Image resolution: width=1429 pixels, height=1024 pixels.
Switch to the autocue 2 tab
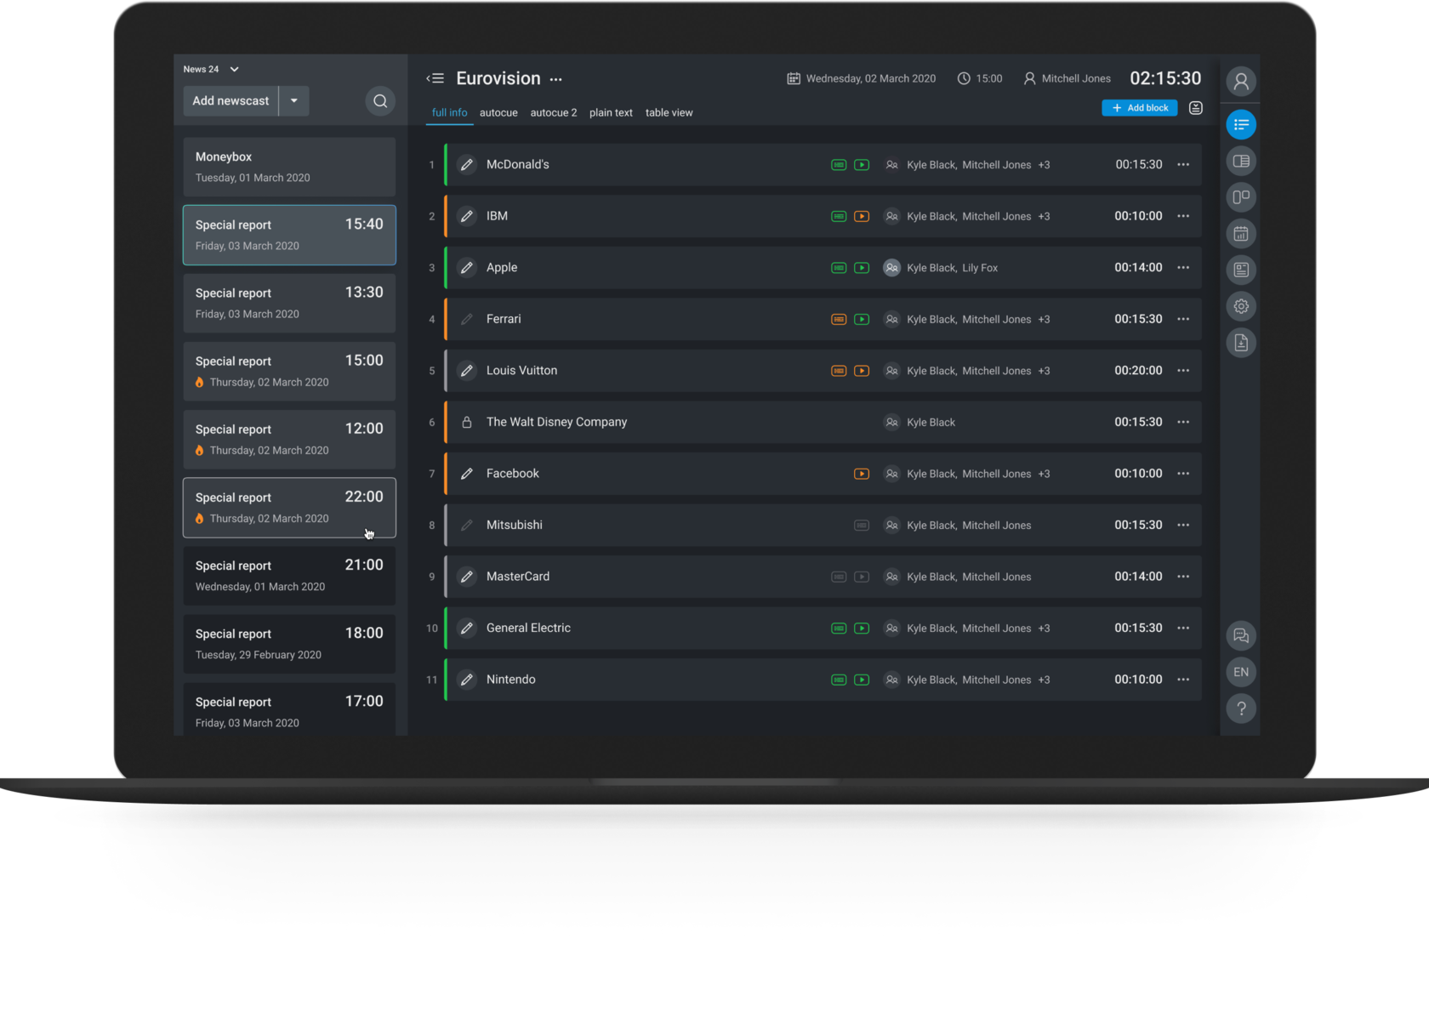554,112
